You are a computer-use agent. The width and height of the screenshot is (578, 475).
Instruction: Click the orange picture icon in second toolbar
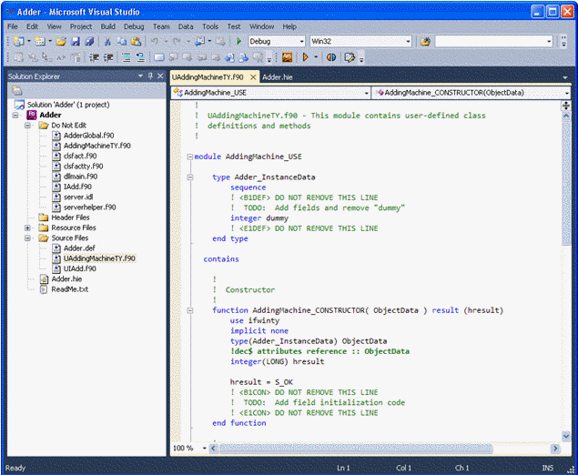pos(287,57)
